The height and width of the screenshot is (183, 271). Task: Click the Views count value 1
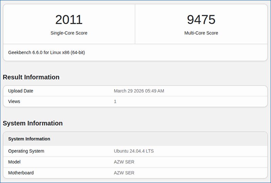coord(115,101)
